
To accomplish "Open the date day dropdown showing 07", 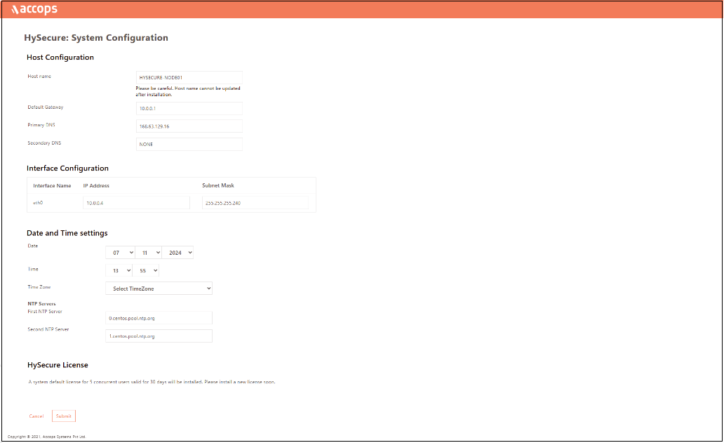I will (120, 253).
